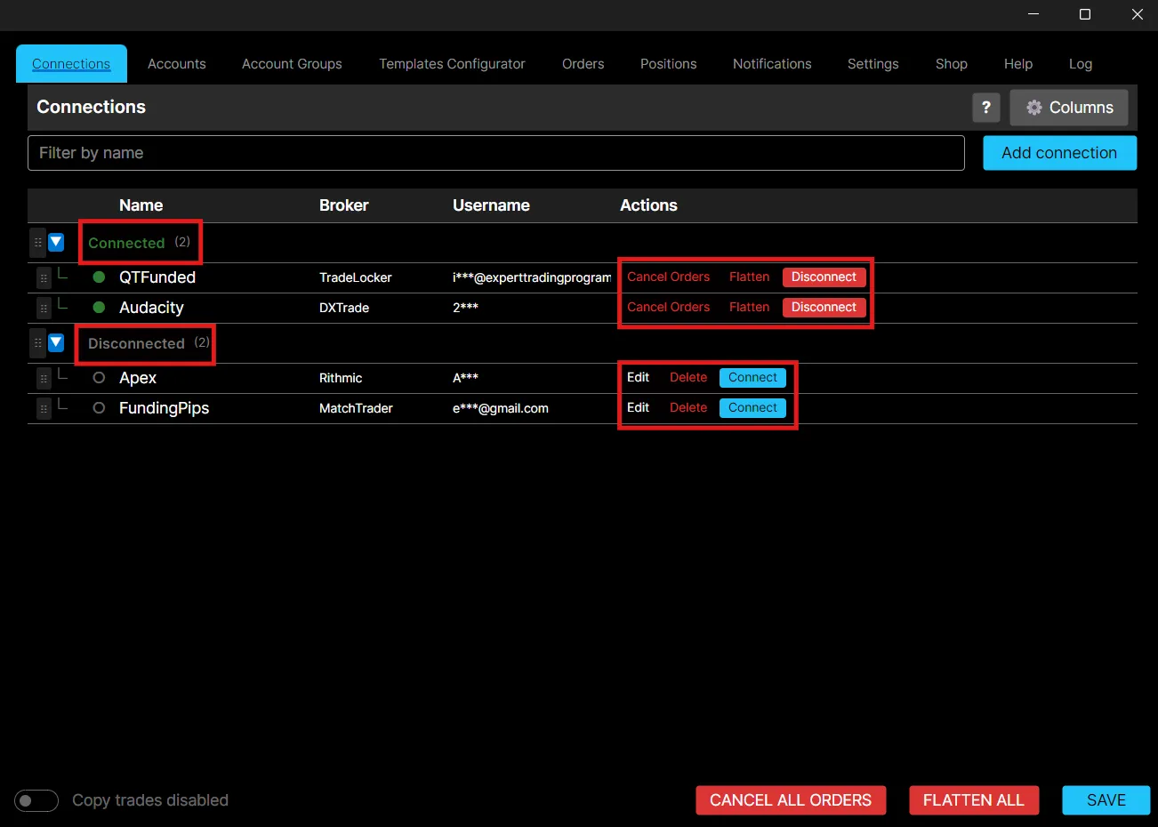Viewport: 1158px width, 827px height.
Task: Open the Account Groups tab
Action: (292, 64)
